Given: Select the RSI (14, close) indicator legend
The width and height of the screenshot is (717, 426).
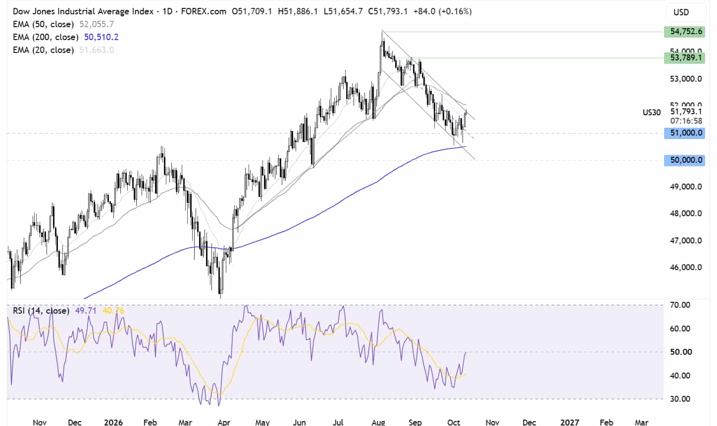Looking at the screenshot, I should tap(41, 311).
